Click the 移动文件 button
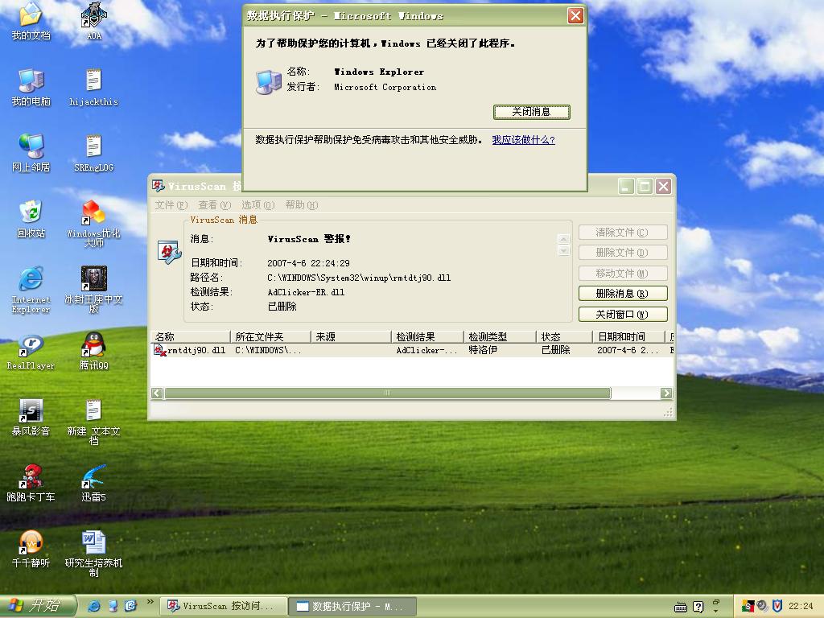Image resolution: width=824 pixels, height=618 pixels. [x=623, y=274]
